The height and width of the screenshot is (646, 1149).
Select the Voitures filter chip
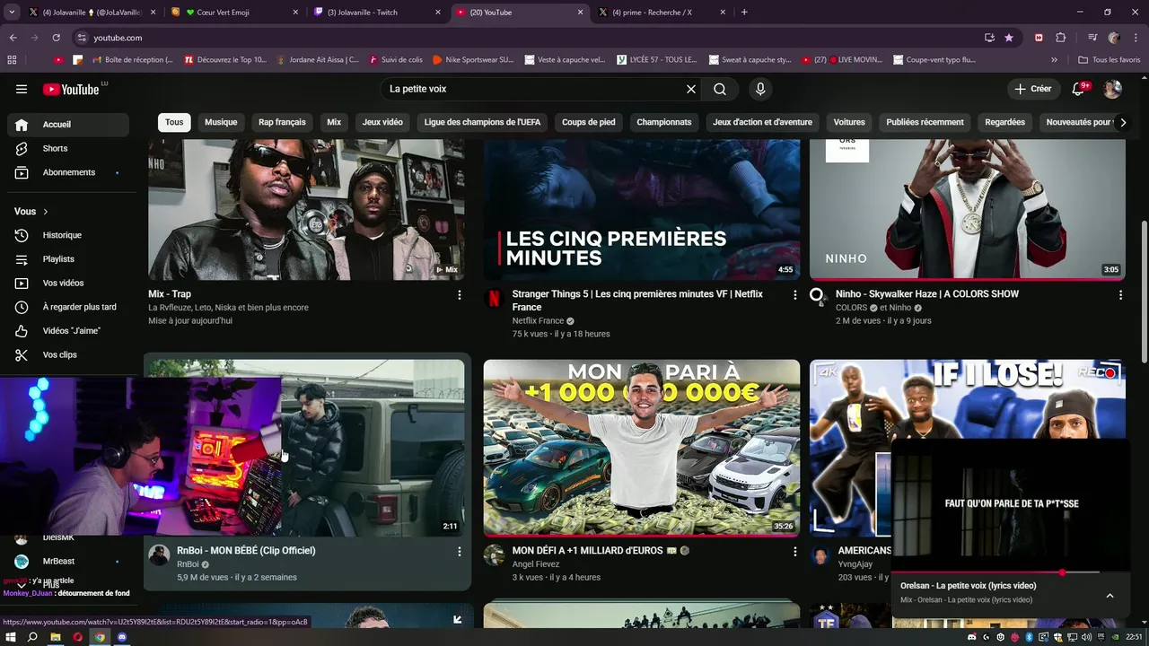849,122
